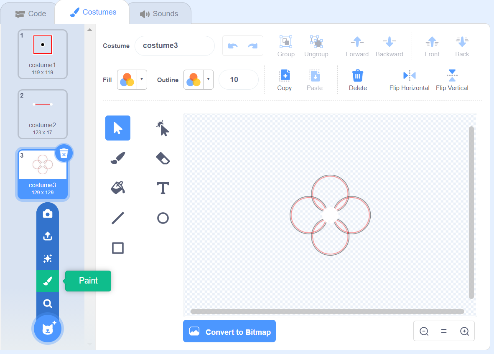This screenshot has width=494, height=354.
Task: Click the canvas horizontal scrollbar
Action: pos(327,311)
